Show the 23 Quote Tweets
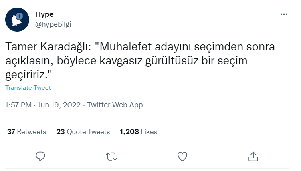 [x=83, y=131]
